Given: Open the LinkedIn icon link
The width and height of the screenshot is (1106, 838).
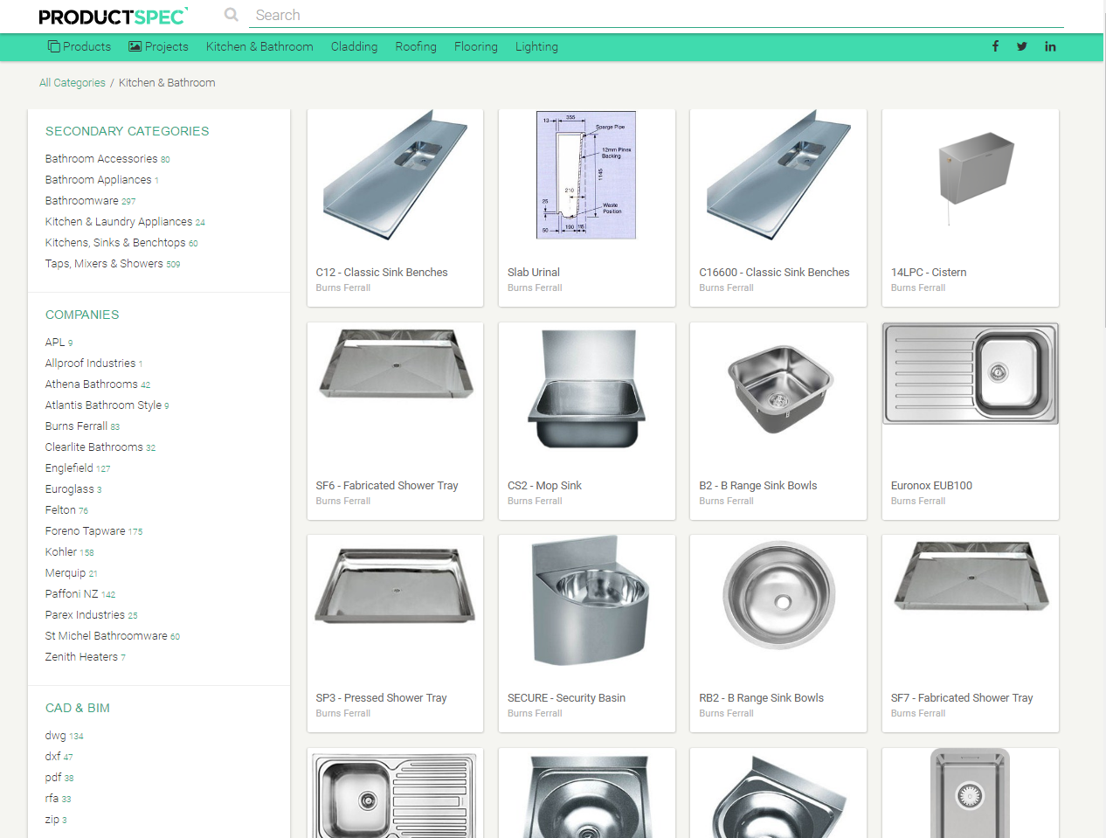Looking at the screenshot, I should 1050,46.
